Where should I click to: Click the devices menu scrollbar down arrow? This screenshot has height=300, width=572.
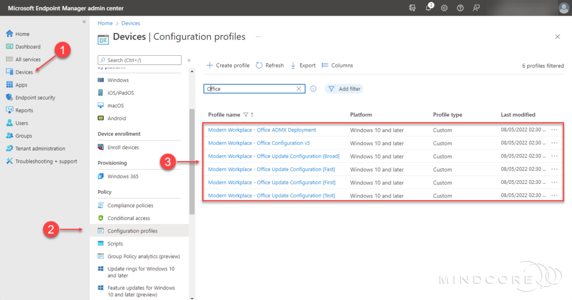pos(192,298)
